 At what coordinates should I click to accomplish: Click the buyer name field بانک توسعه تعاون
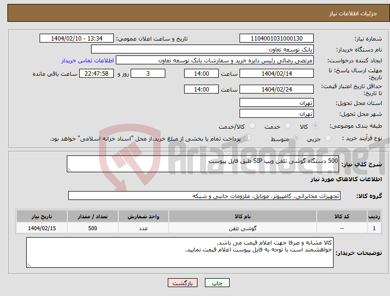click(202, 49)
